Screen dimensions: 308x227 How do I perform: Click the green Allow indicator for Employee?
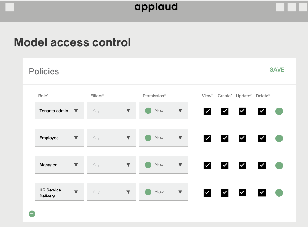[148, 138]
